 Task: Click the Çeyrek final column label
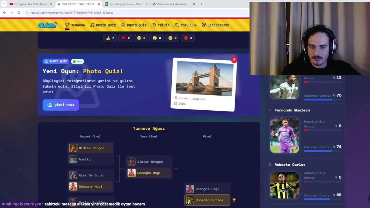click(x=90, y=136)
